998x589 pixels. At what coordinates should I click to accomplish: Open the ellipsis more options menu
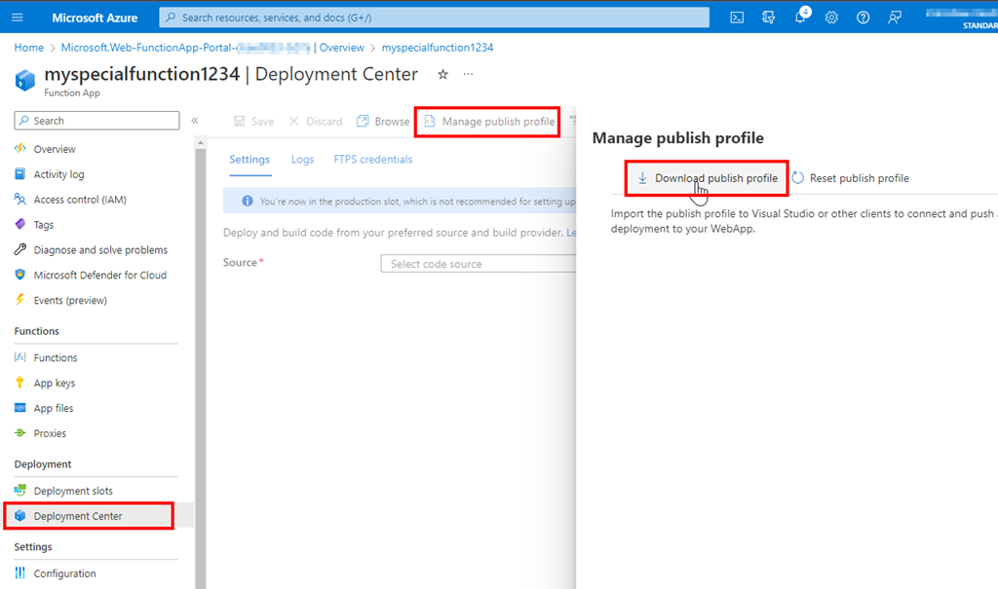coord(469,75)
